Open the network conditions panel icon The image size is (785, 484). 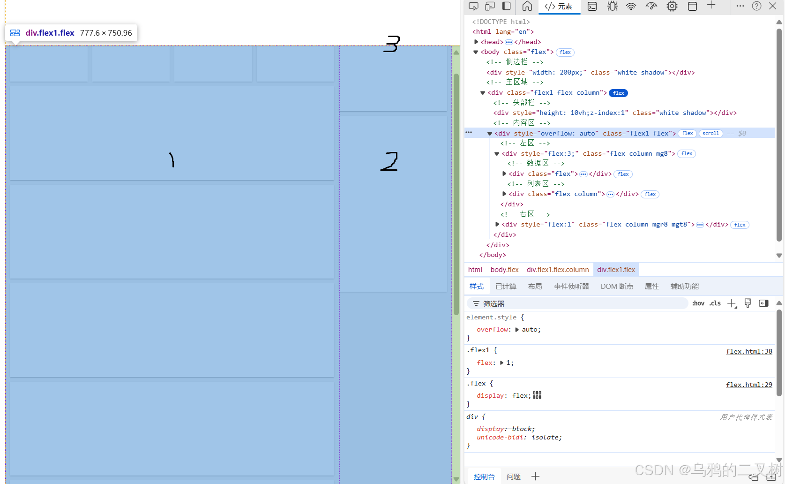tap(631, 7)
